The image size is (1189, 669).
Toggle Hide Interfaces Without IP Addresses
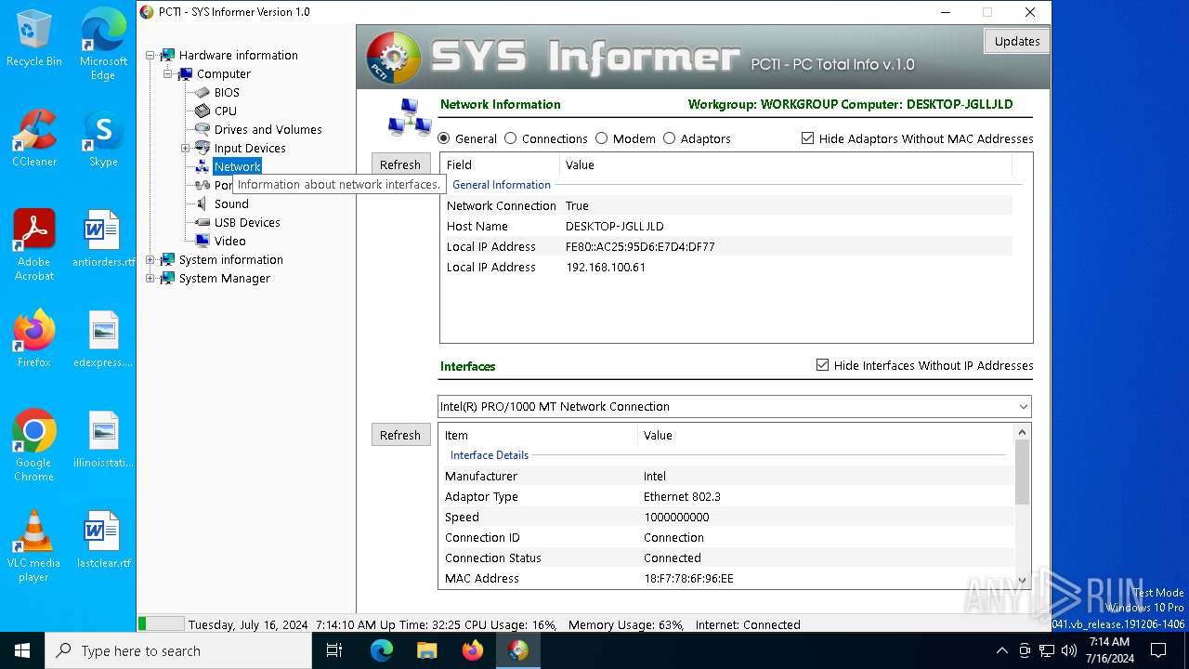[x=822, y=365]
